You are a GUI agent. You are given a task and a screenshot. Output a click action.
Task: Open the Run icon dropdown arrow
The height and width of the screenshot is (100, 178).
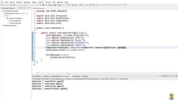(53, 5)
